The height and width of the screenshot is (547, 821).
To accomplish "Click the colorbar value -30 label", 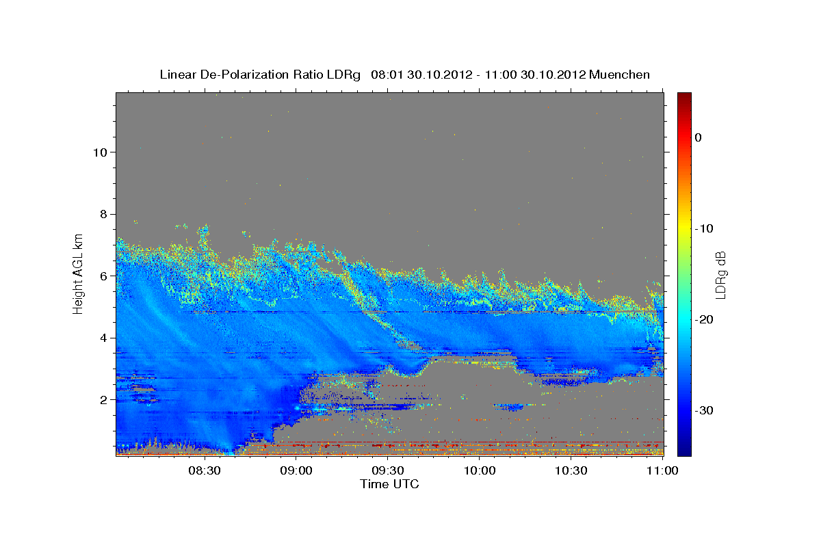I will (x=705, y=410).
